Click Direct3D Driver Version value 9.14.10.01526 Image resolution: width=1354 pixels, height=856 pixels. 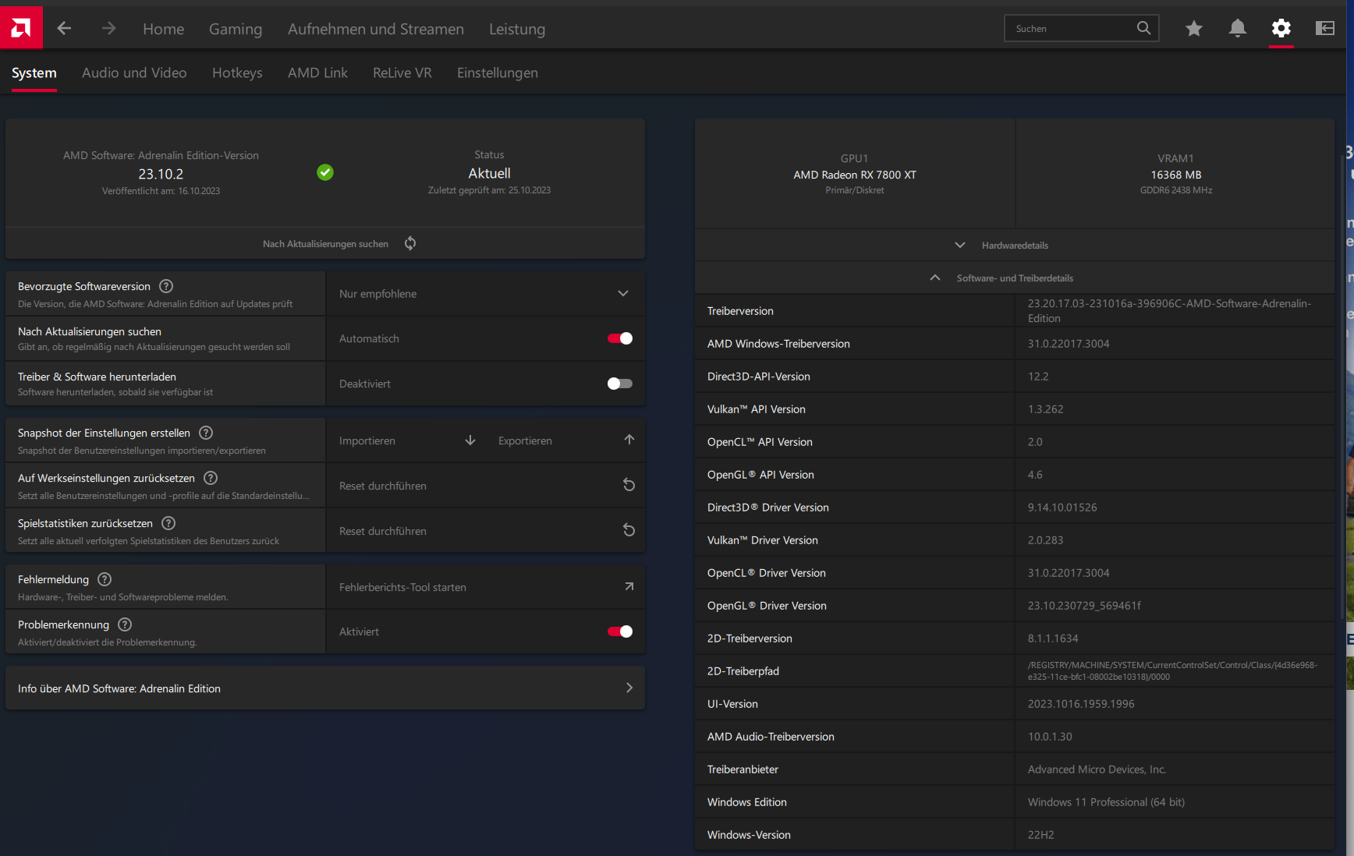1062,507
